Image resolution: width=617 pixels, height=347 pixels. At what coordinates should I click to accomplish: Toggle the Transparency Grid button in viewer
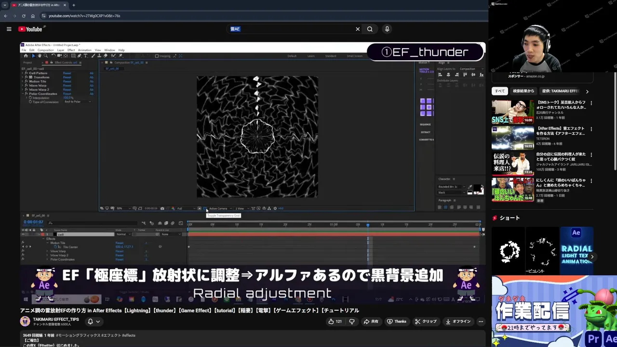point(204,208)
